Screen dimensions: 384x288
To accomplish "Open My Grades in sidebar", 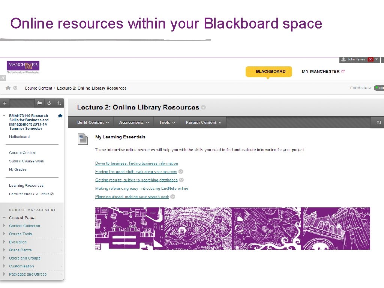I will tap(18, 169).
